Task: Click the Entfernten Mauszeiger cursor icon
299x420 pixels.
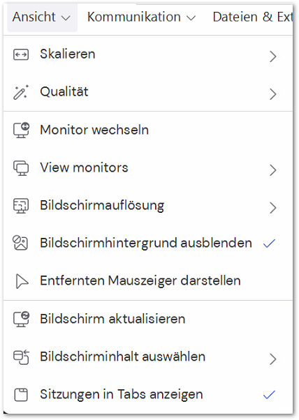Action: click(x=22, y=281)
